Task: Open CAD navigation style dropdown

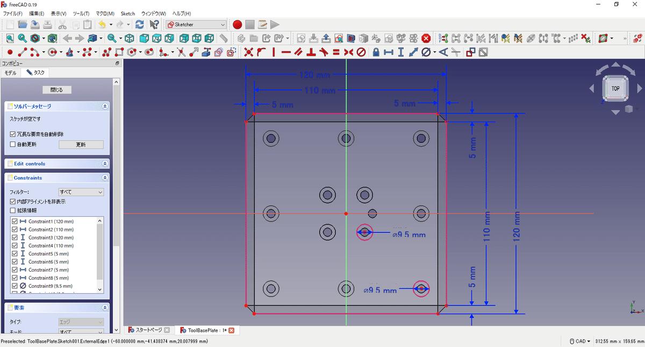Action: tap(579, 341)
